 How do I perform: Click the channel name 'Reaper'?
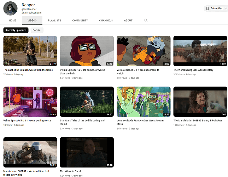[x=28, y=5]
